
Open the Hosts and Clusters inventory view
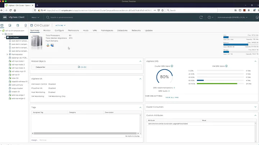click(2, 25)
